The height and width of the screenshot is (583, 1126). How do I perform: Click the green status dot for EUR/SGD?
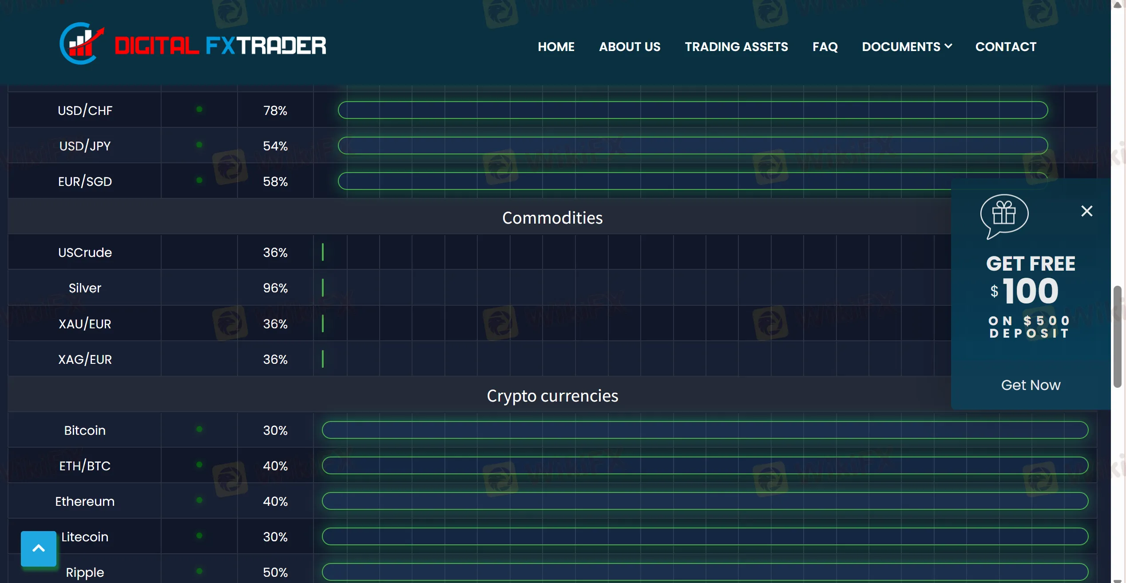199,180
